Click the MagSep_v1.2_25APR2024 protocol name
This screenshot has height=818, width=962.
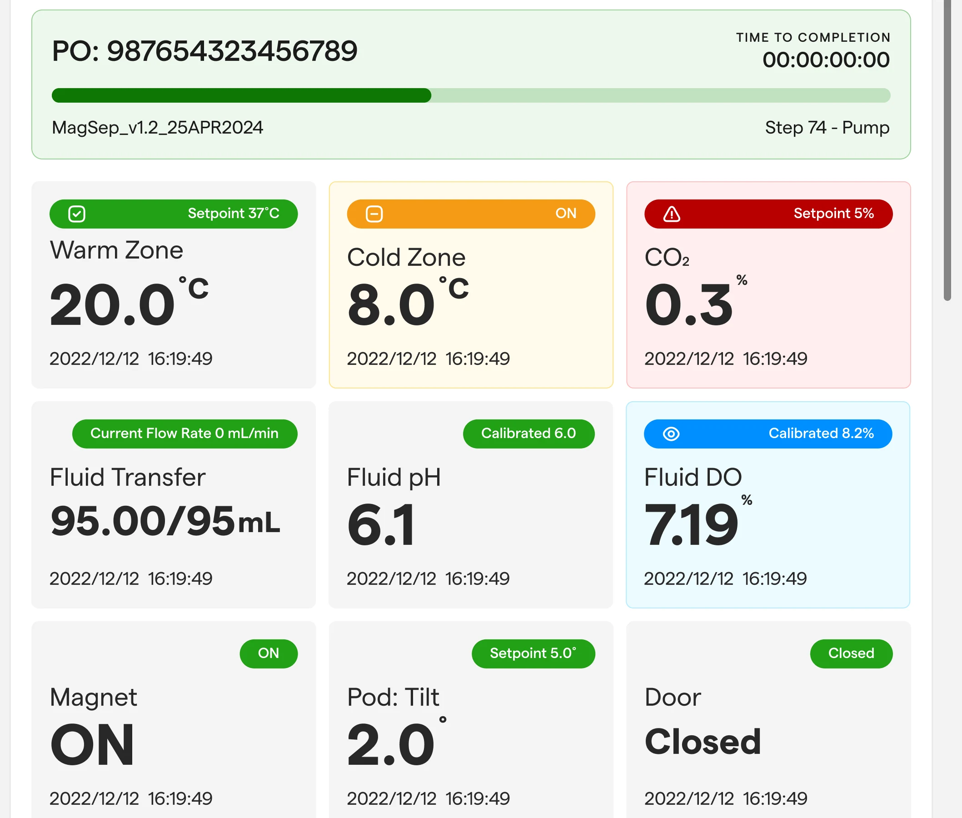coord(157,128)
